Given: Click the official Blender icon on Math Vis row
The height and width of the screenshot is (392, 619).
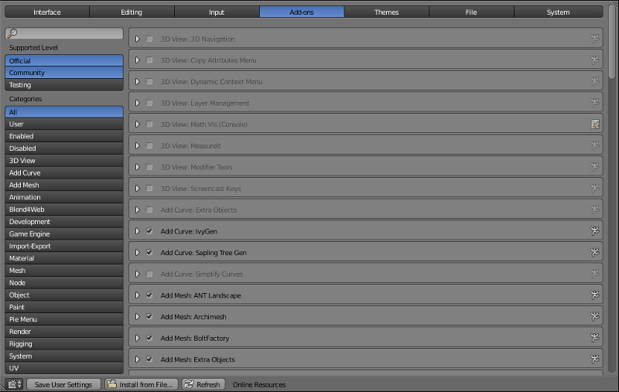Looking at the screenshot, I should [595, 124].
